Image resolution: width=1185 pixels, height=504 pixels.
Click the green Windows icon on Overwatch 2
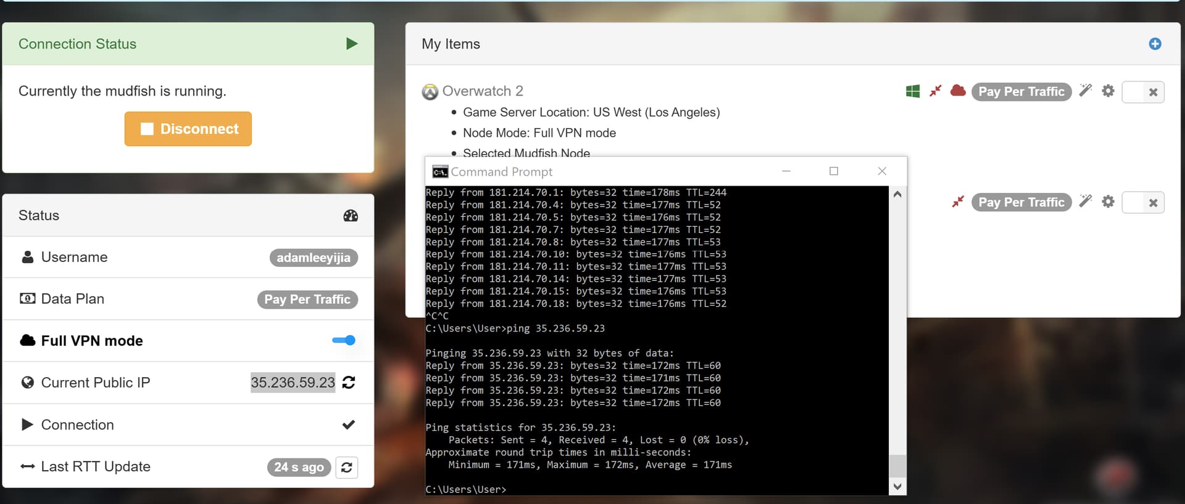[x=912, y=91]
